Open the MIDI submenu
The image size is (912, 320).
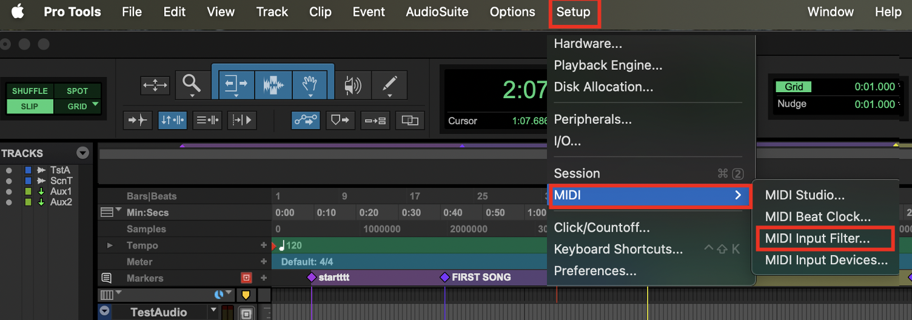pos(648,195)
